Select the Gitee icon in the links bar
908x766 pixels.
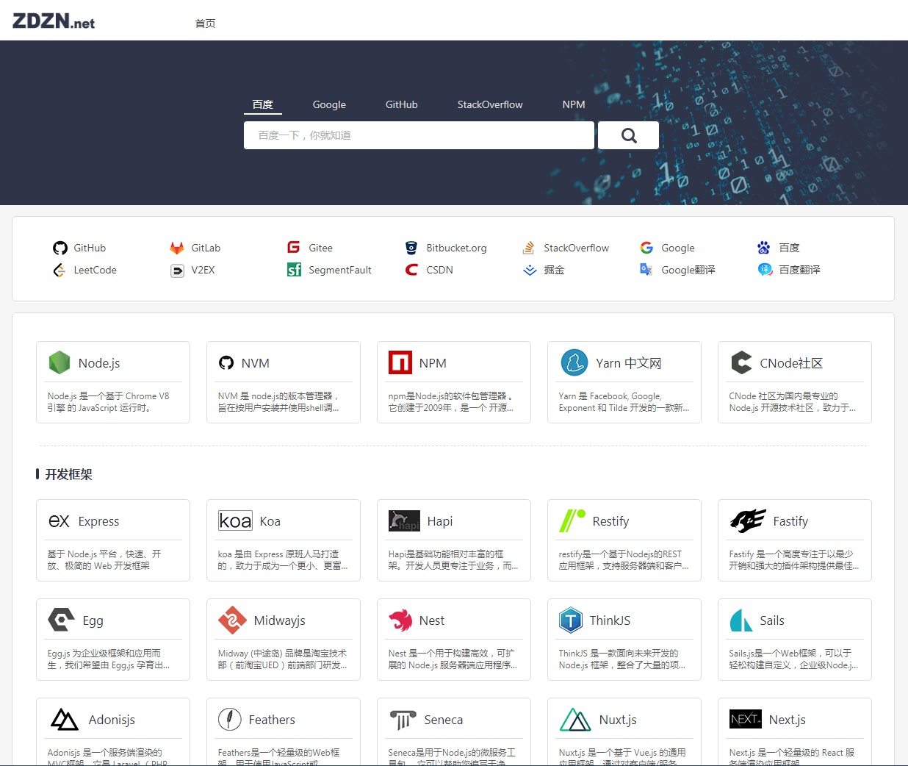click(294, 248)
